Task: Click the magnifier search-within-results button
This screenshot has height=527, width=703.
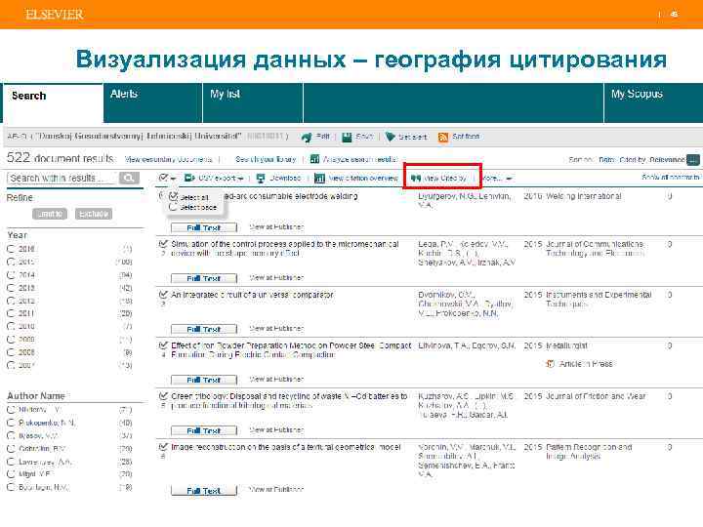Action: point(129,178)
